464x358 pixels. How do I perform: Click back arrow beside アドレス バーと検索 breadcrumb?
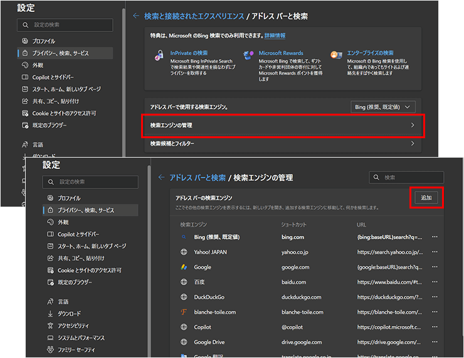pyautogui.click(x=161, y=177)
